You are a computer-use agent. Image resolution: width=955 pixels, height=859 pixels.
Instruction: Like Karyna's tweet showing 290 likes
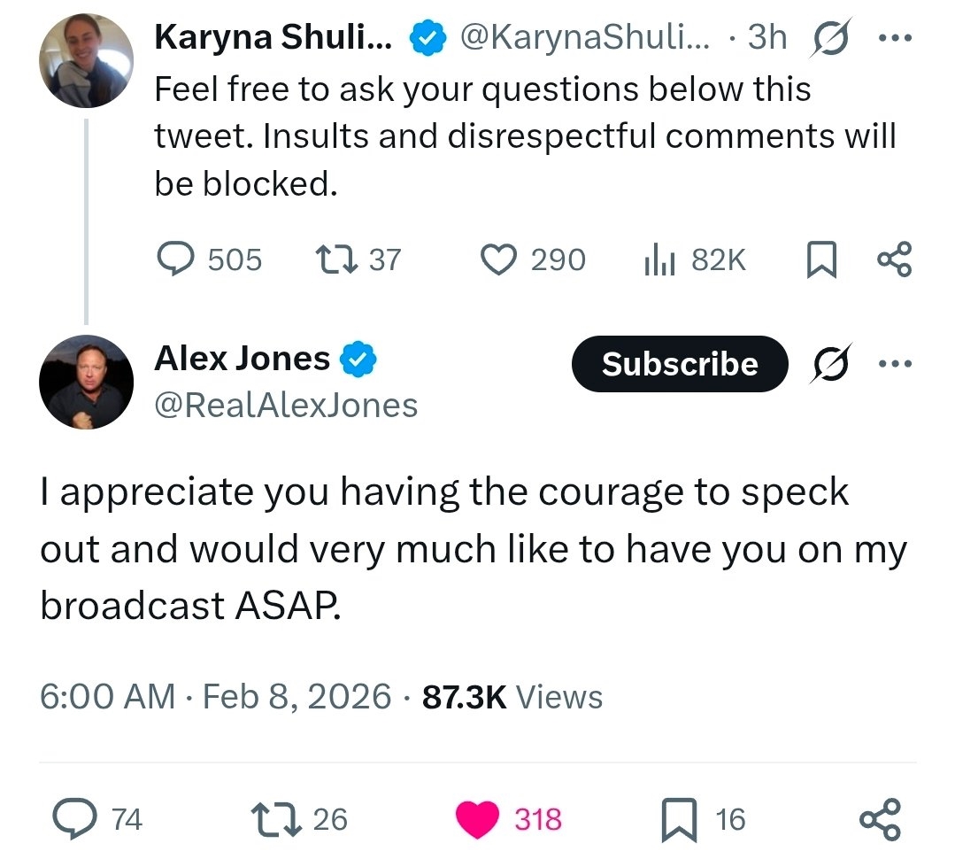tap(499, 259)
